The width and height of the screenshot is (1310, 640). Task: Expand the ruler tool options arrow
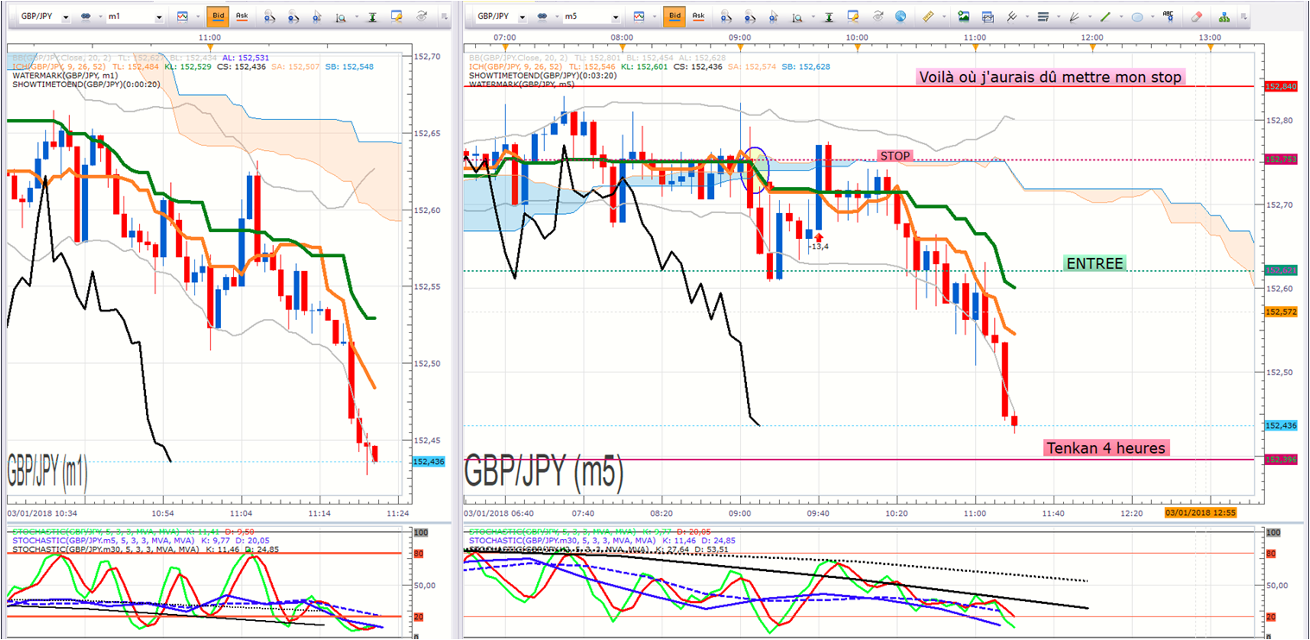tap(942, 16)
